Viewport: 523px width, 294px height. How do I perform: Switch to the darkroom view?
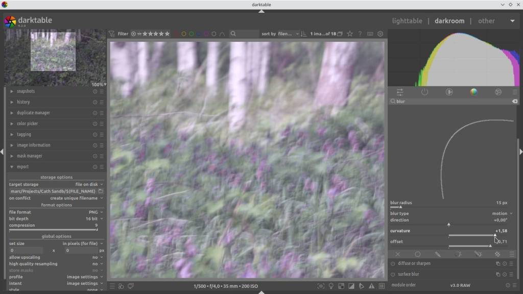[x=449, y=21]
